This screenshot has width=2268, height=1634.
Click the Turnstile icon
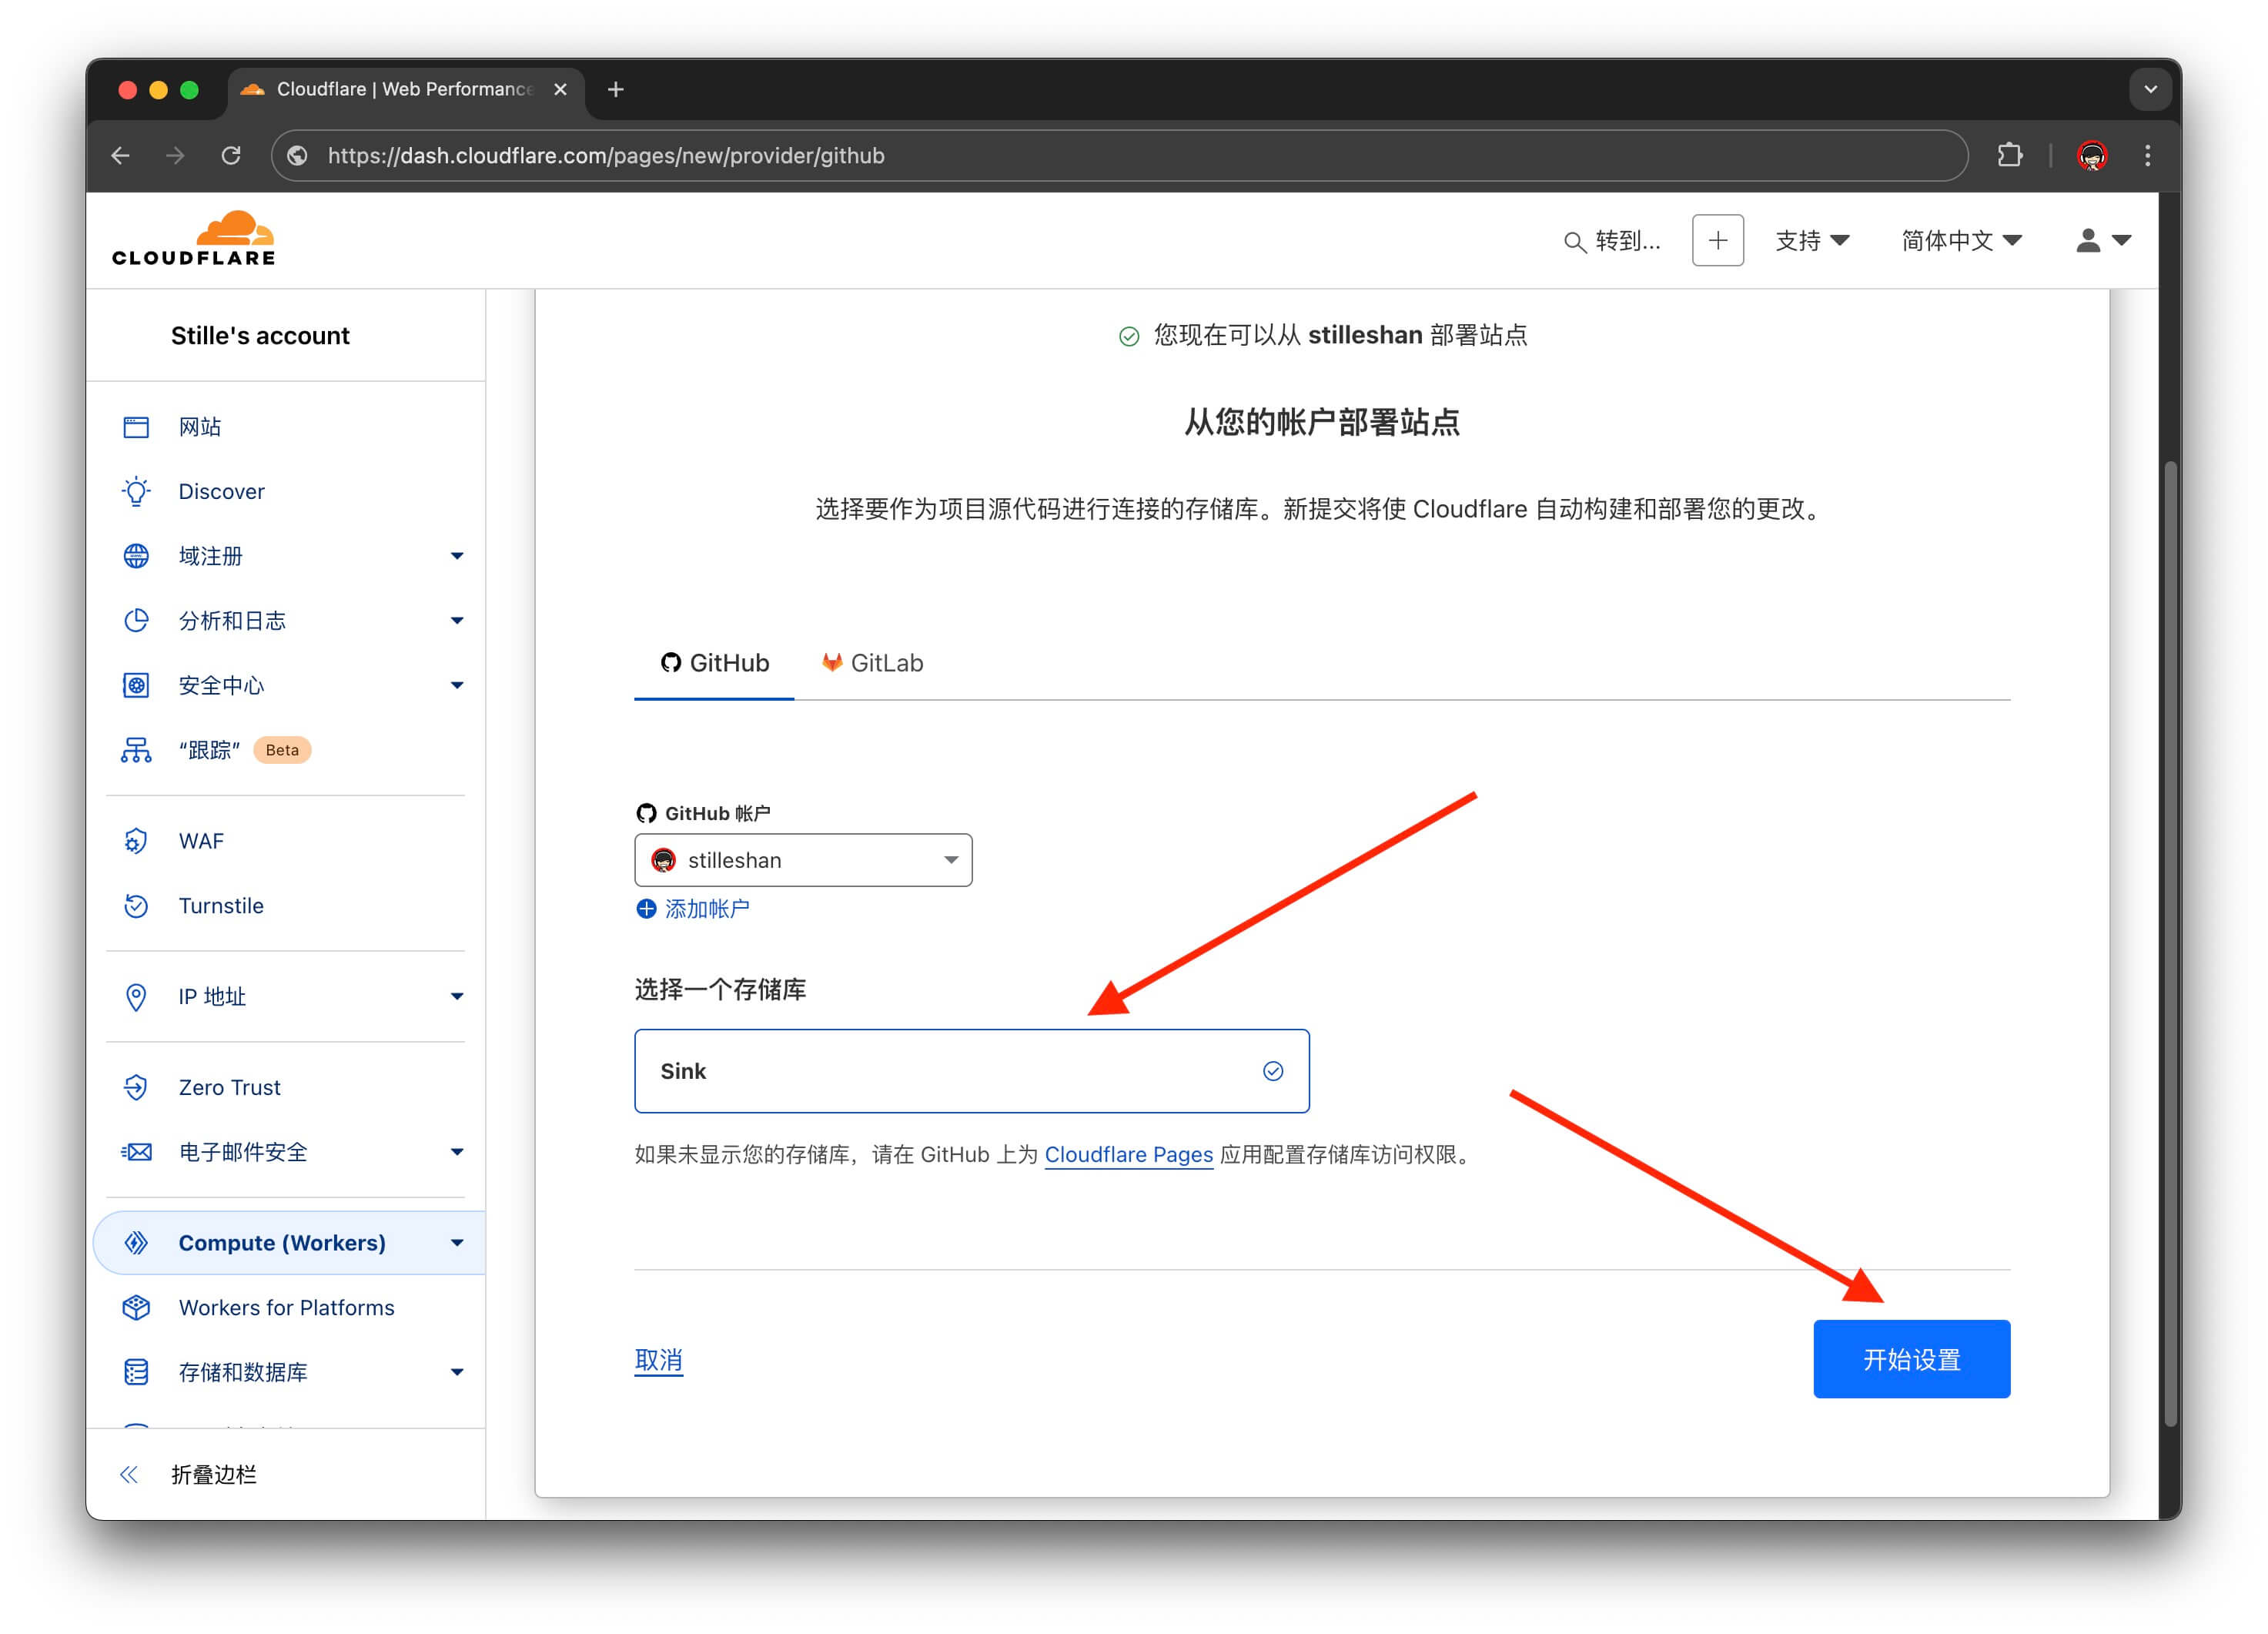[136, 906]
